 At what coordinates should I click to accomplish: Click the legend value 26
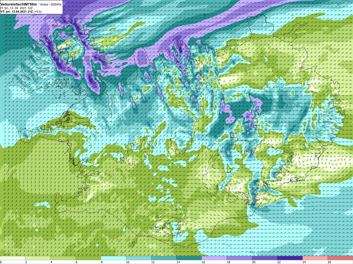point(329,262)
